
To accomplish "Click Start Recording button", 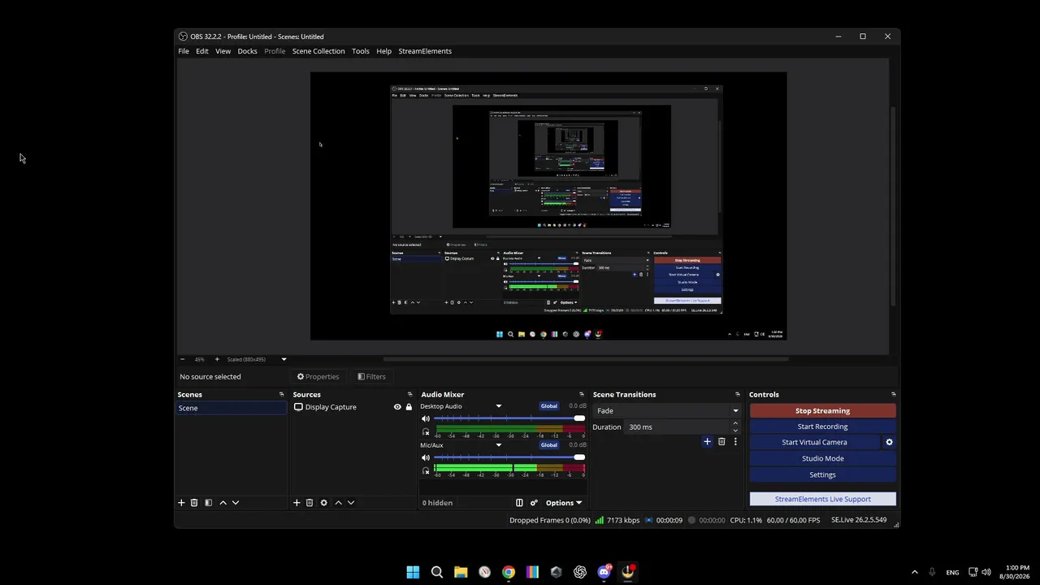I will pyautogui.click(x=823, y=427).
